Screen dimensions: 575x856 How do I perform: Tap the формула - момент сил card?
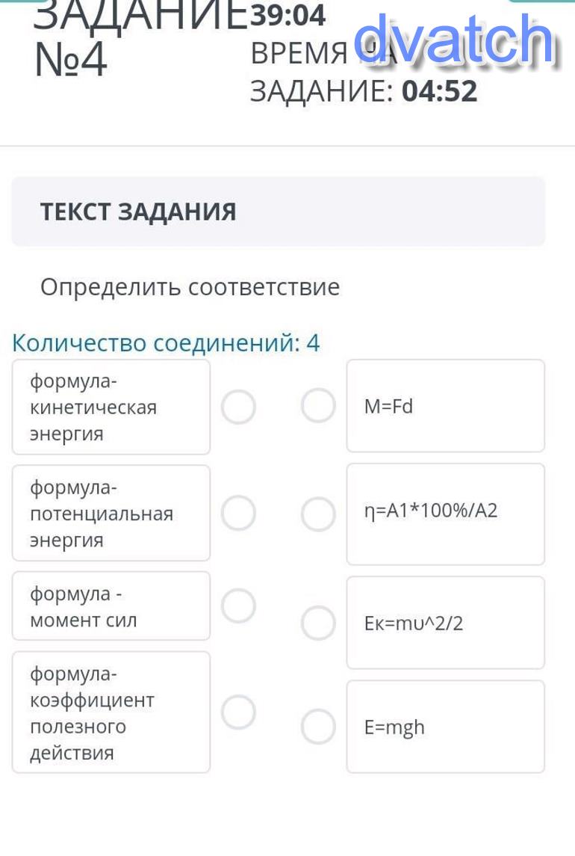point(111,606)
